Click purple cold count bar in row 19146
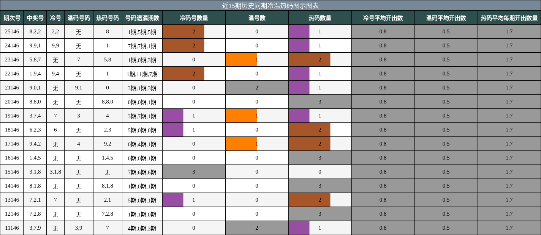The image size is (541, 235). click(173, 116)
